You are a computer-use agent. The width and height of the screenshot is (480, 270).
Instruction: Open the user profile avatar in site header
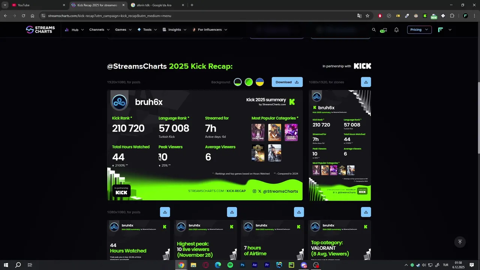[440, 30]
